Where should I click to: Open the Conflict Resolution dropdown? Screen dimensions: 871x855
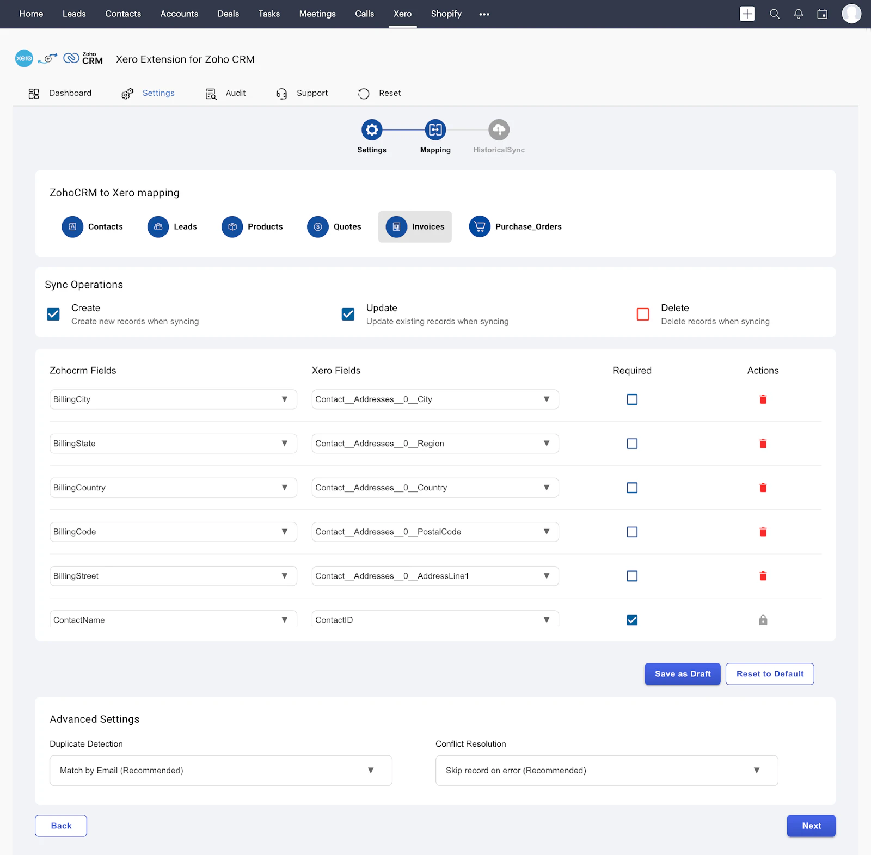[x=606, y=771]
